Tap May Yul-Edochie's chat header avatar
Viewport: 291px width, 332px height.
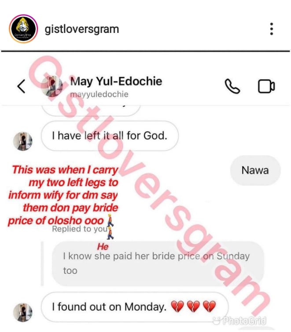click(x=52, y=87)
